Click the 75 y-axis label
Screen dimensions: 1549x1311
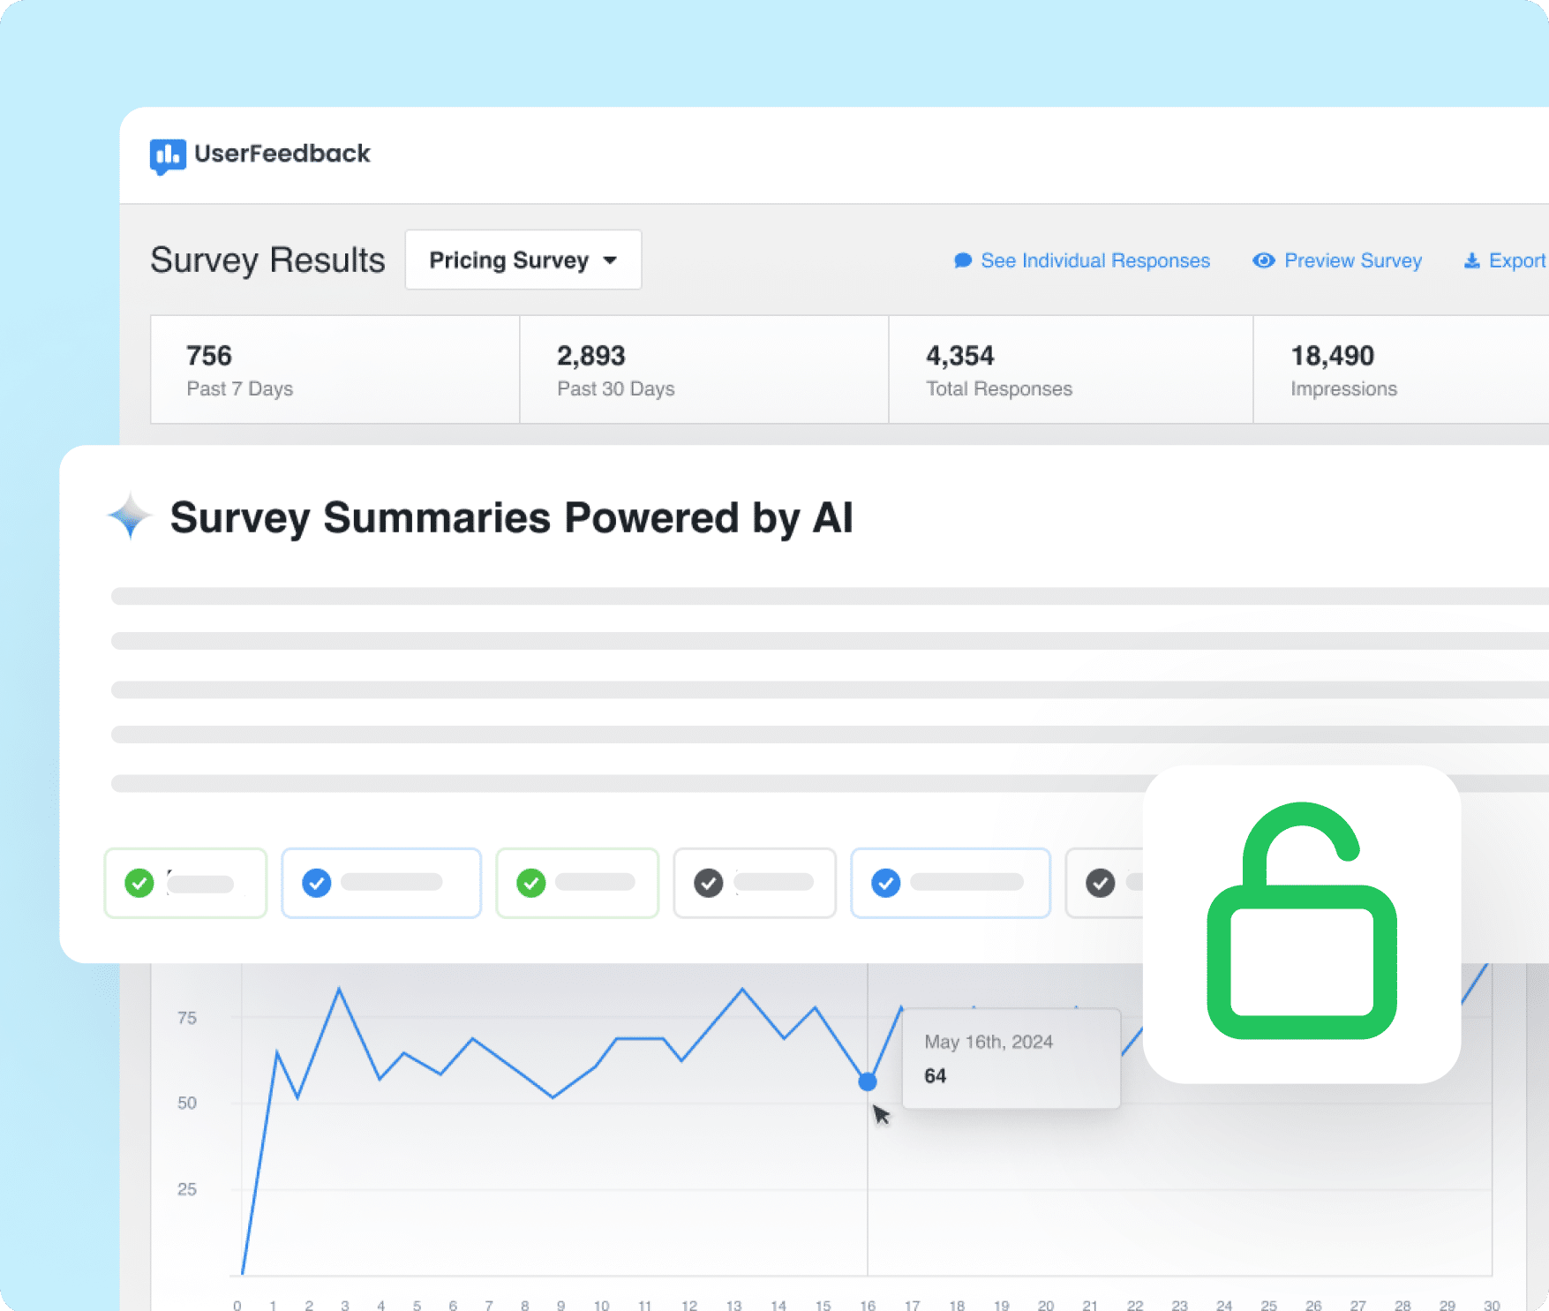(187, 1018)
